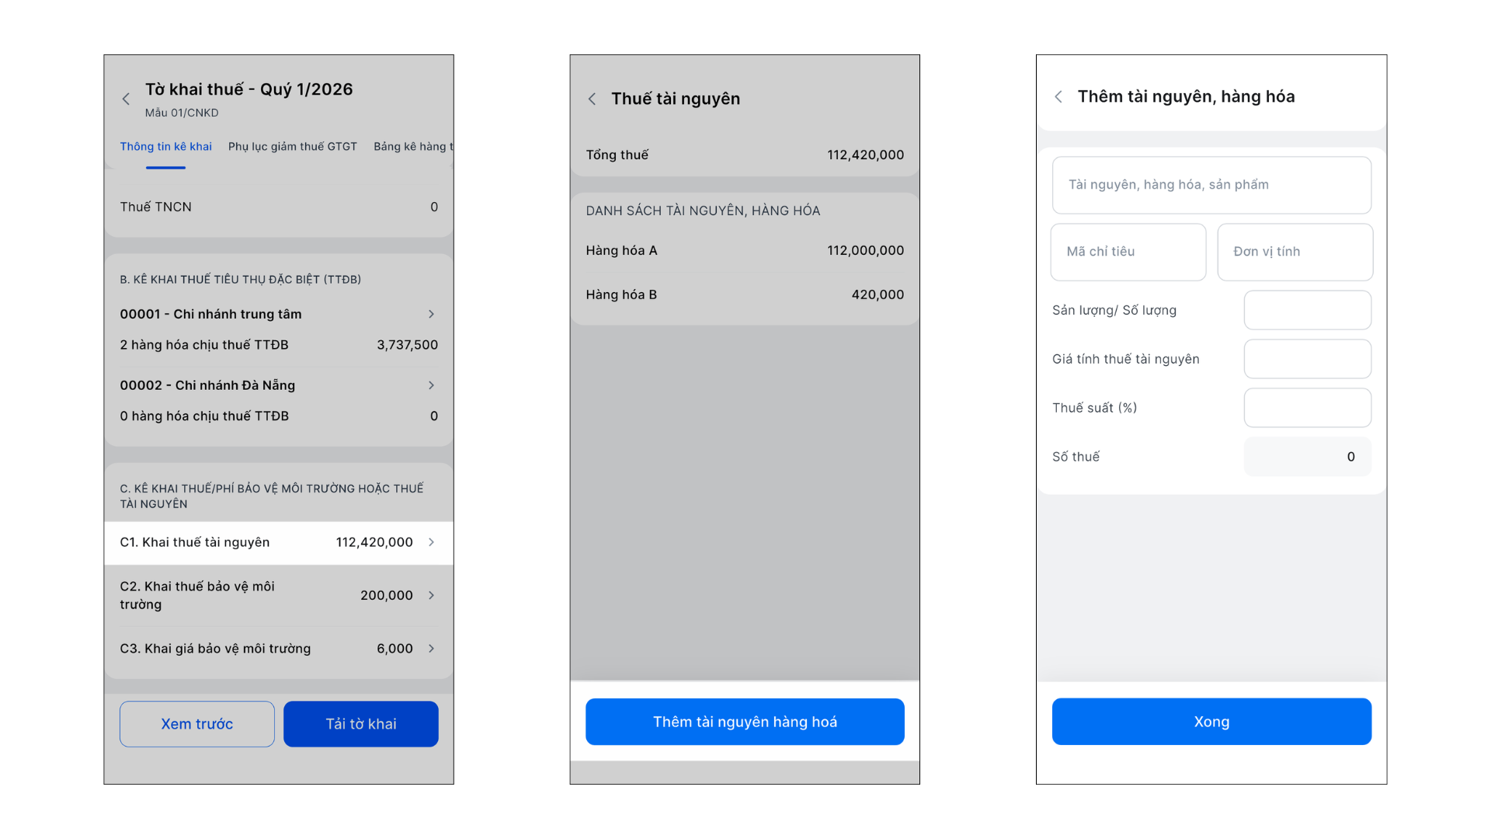The width and height of the screenshot is (1491, 839).
Task: Click the Sản lượng/ Số lượng input box
Action: click(1307, 310)
